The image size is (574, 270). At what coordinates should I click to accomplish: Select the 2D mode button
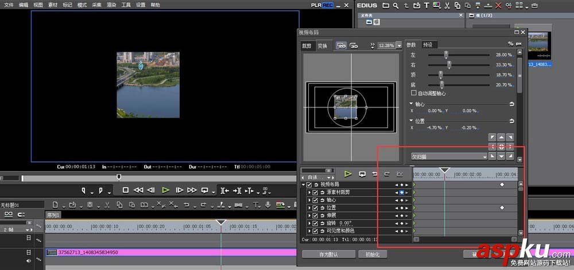coord(342,45)
